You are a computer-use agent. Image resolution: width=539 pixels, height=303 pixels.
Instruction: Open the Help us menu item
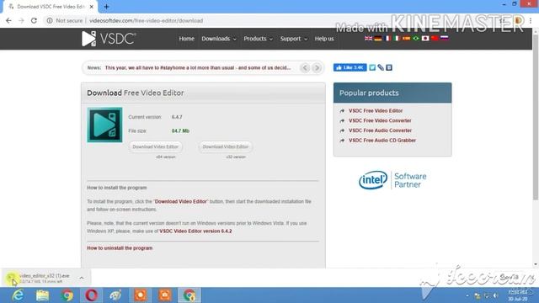(324, 39)
